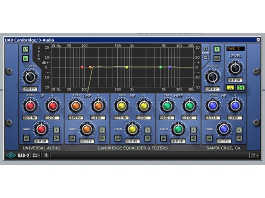This screenshot has height=198, width=265.
Task: Toggle the MF shelf enable button
Action: 148,138
